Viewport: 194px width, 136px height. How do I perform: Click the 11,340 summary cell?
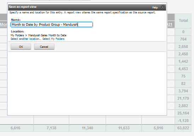click(87, 128)
